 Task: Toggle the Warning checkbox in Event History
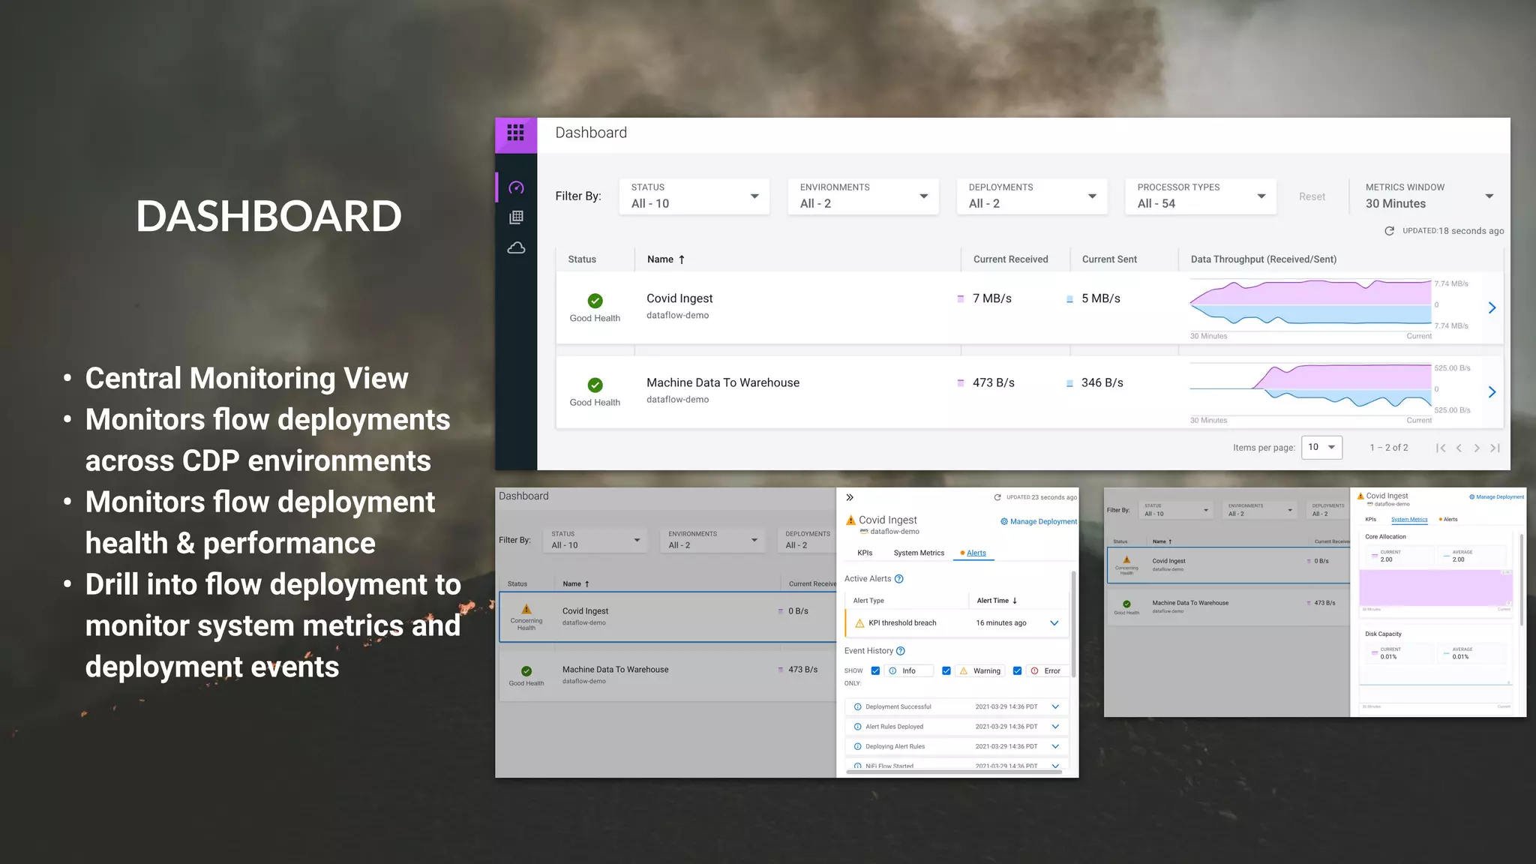point(946,670)
